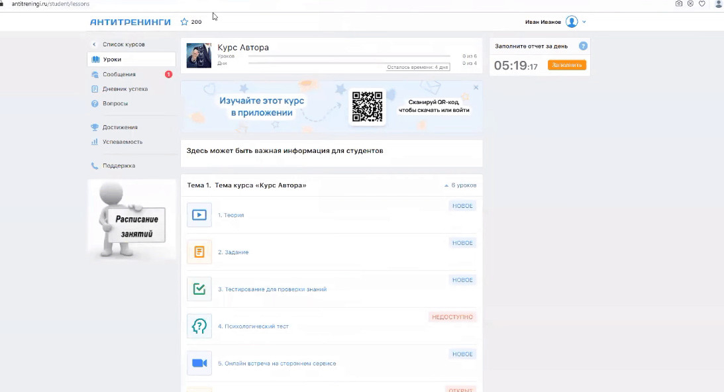Image resolution: width=724 pixels, height=392 pixels.
Task: Click the lessons progress bar in course header
Action: 348,57
